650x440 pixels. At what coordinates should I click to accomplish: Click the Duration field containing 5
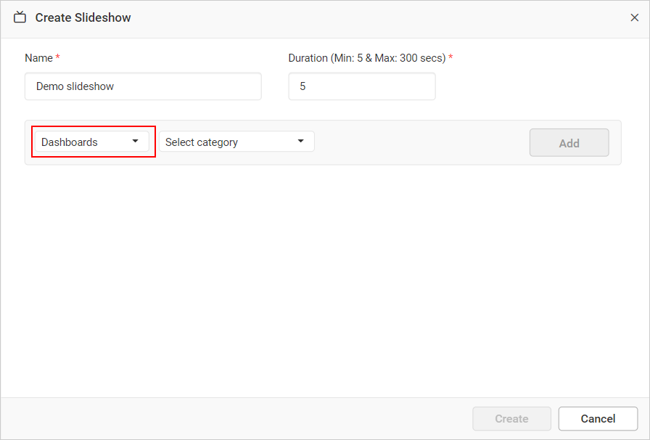(x=361, y=86)
